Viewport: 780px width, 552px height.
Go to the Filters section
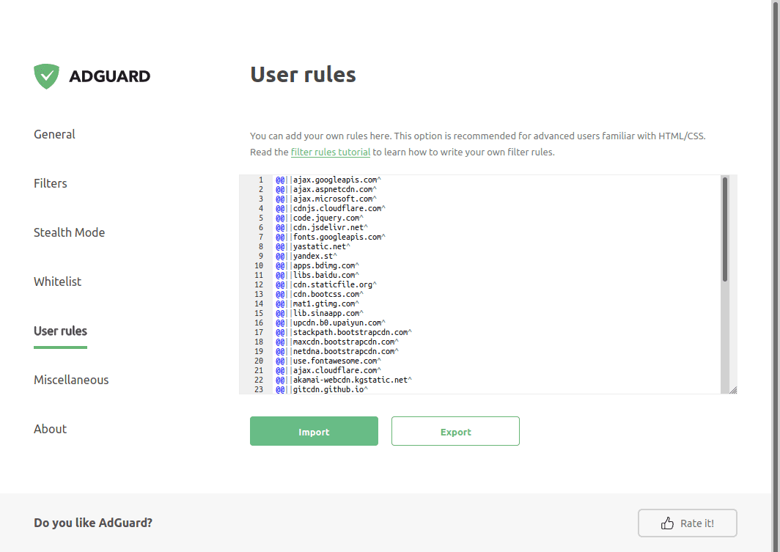tap(50, 183)
